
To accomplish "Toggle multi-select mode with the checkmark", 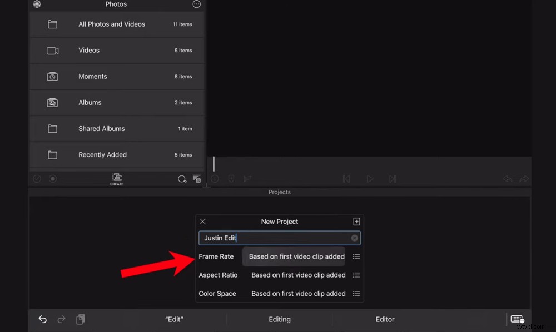I will [x=37, y=178].
